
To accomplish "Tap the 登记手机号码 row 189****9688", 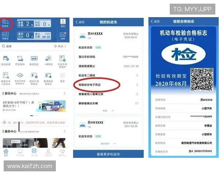I will [x=108, y=57].
